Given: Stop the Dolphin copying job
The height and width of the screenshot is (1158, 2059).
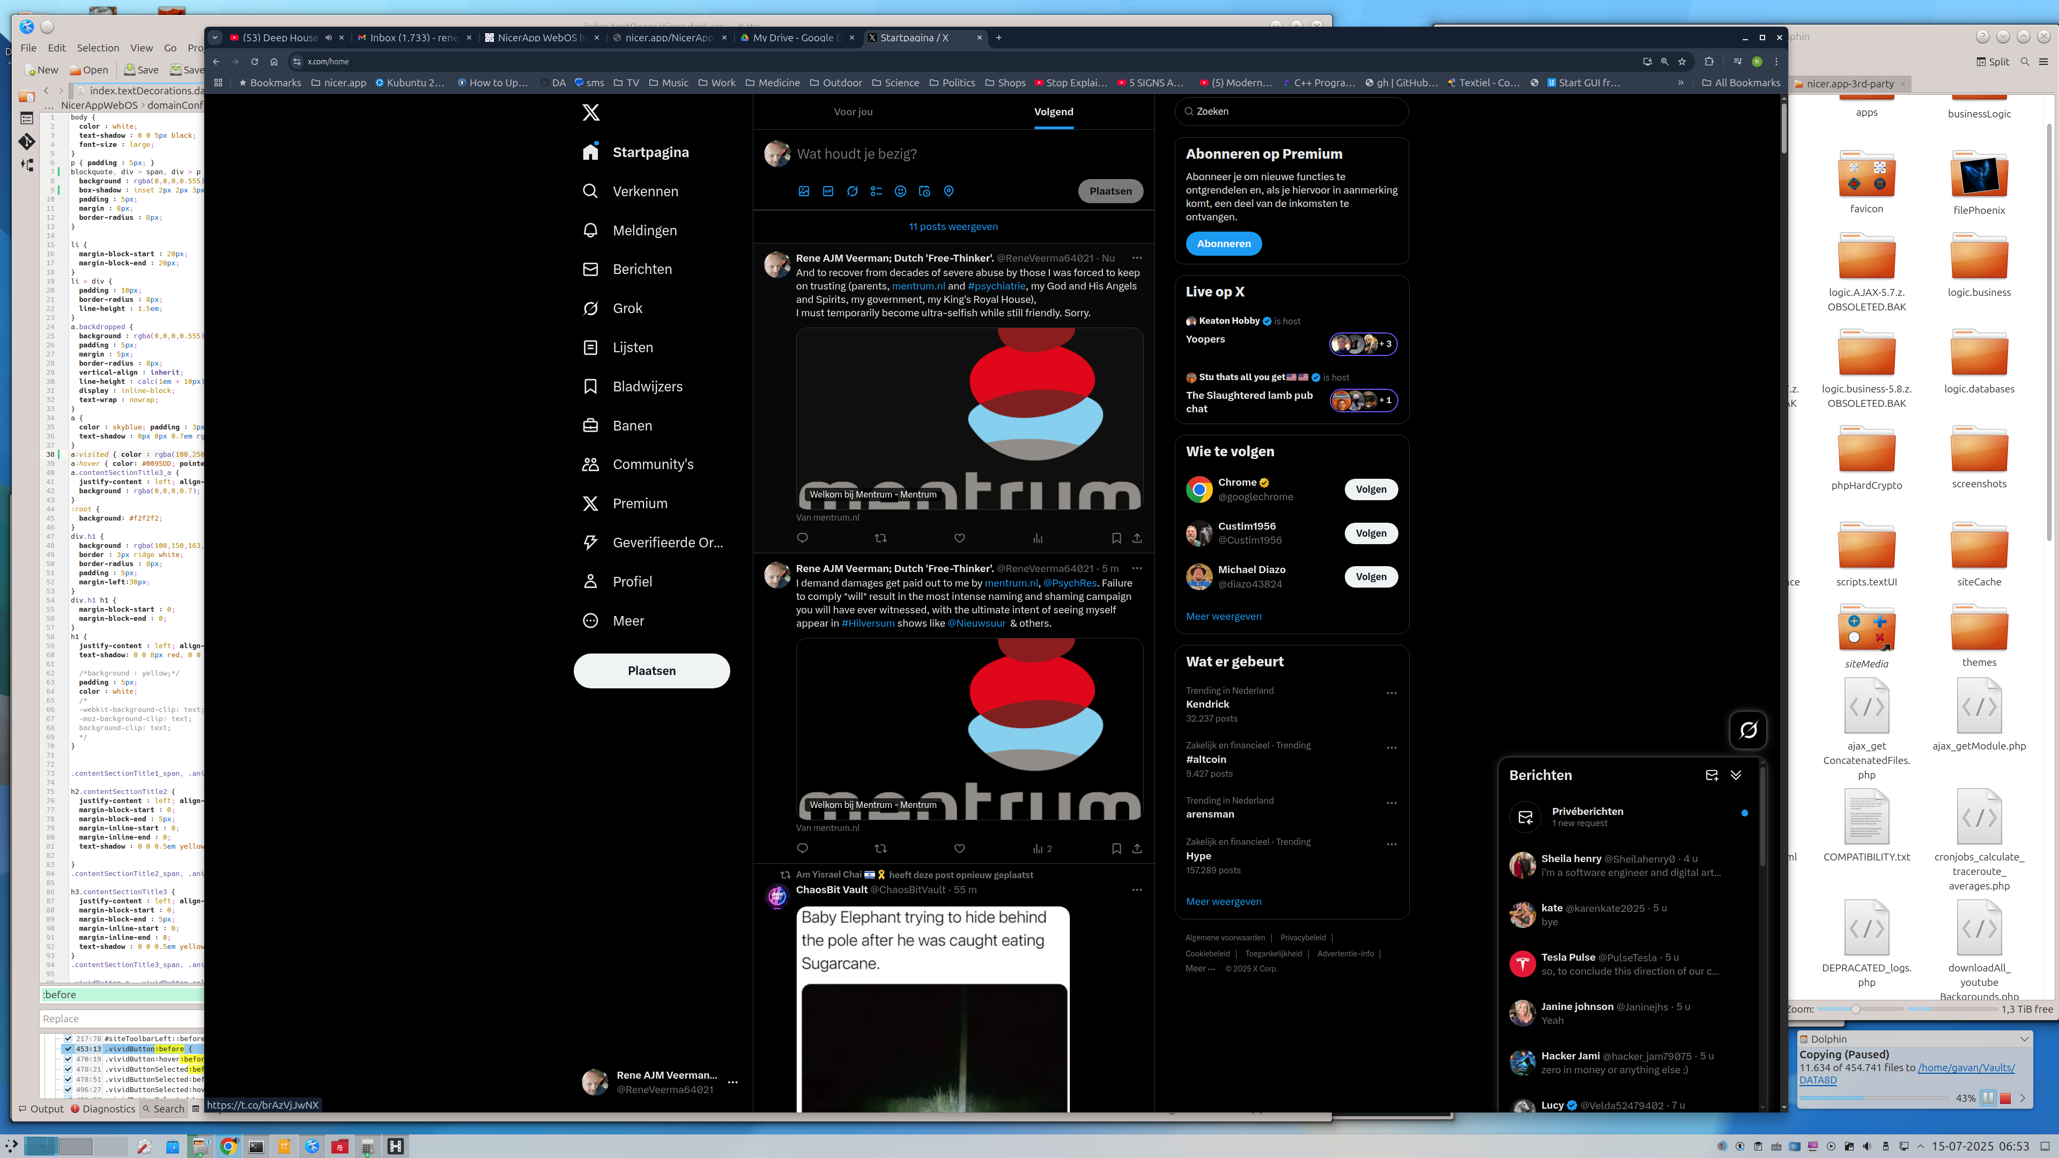Looking at the screenshot, I should (x=2005, y=1098).
